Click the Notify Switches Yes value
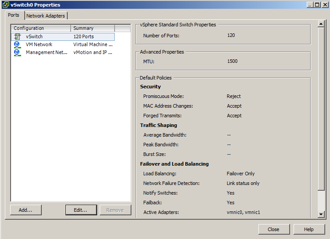Viewport: 330px width, 239px height. tap(230, 193)
